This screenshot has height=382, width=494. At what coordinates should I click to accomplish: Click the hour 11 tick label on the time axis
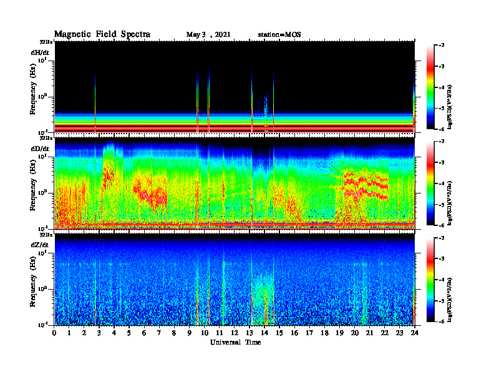(x=220, y=333)
